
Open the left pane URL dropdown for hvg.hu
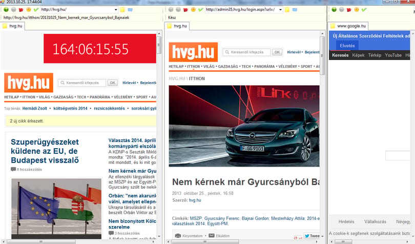(x=116, y=10)
